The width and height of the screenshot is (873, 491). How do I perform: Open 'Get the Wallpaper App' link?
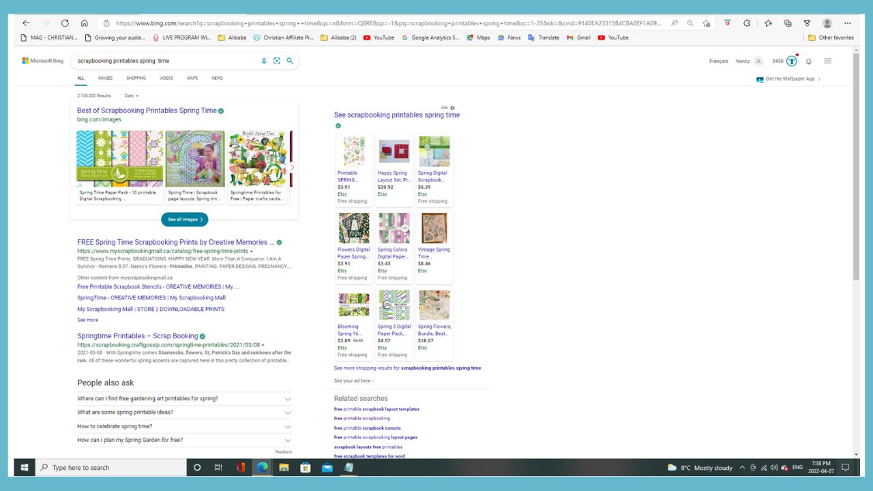pyautogui.click(x=789, y=79)
